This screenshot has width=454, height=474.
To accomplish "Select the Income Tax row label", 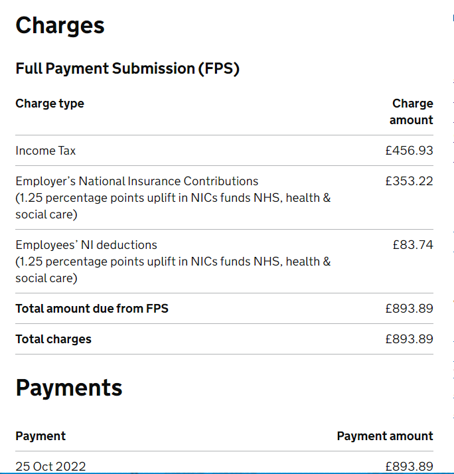I will point(46,151).
